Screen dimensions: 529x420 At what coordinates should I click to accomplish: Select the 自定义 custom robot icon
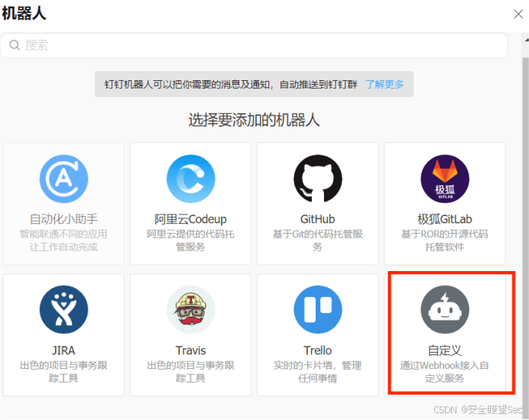click(x=445, y=309)
